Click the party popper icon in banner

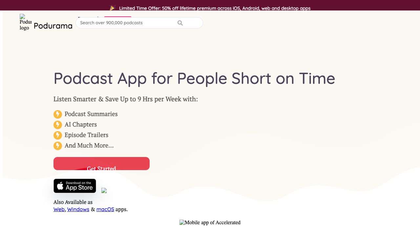coord(113,8)
